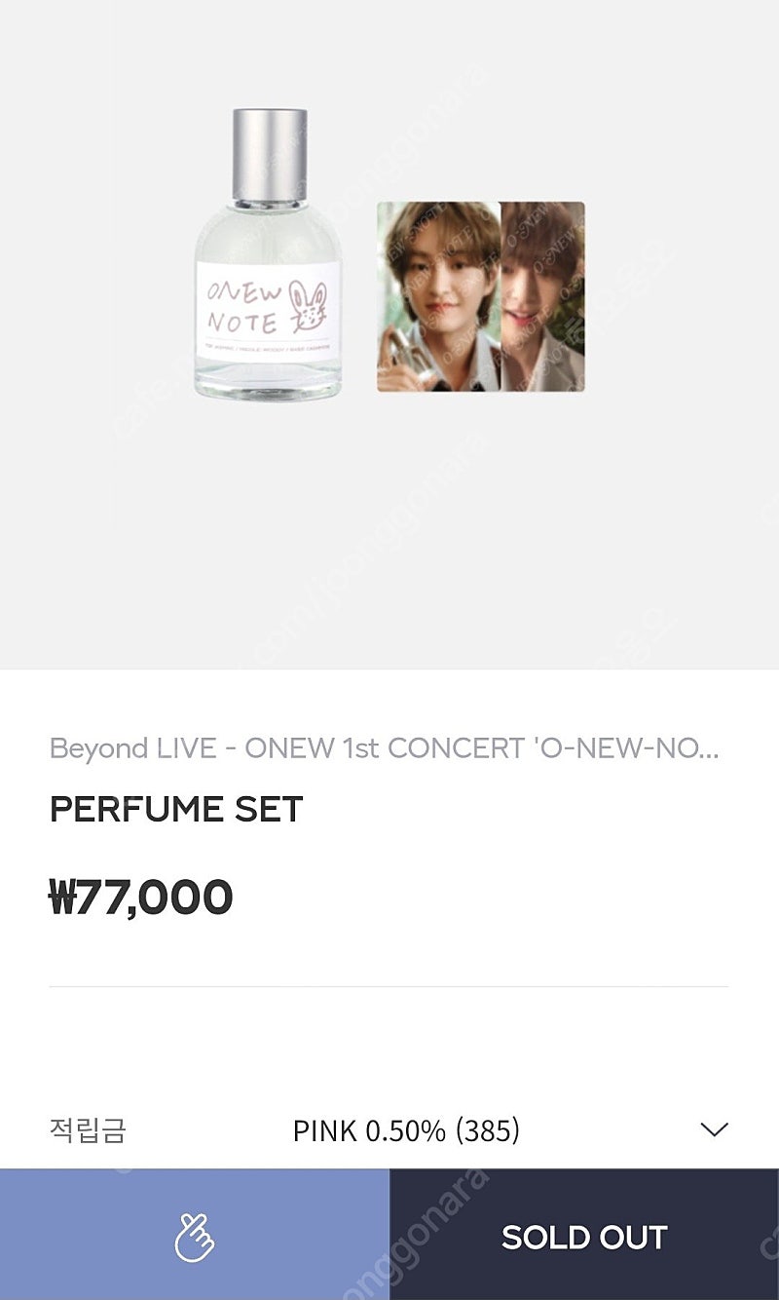
Task: Tap the finger heart wishlist icon
Action: [194, 1237]
